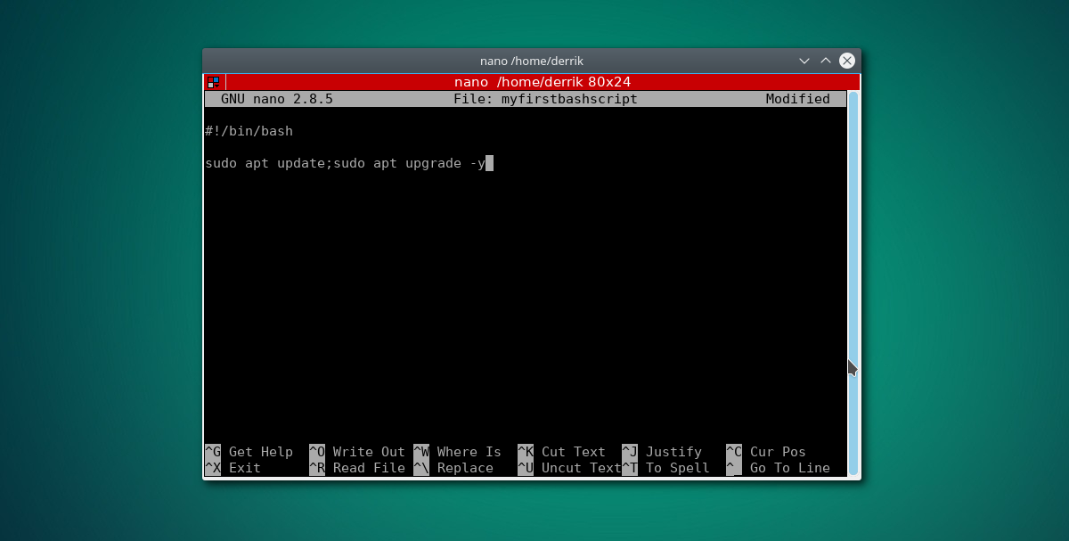Click the File: myfirstbashscript header text
1069x541 pixels.
[x=545, y=99]
